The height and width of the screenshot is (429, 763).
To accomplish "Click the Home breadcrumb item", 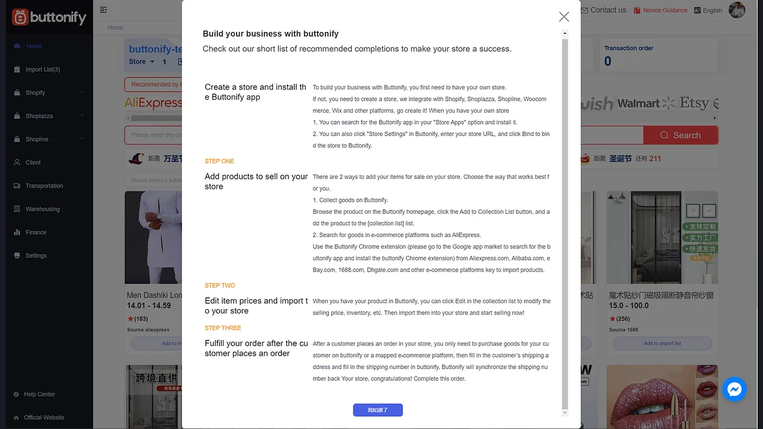I will click(115, 27).
